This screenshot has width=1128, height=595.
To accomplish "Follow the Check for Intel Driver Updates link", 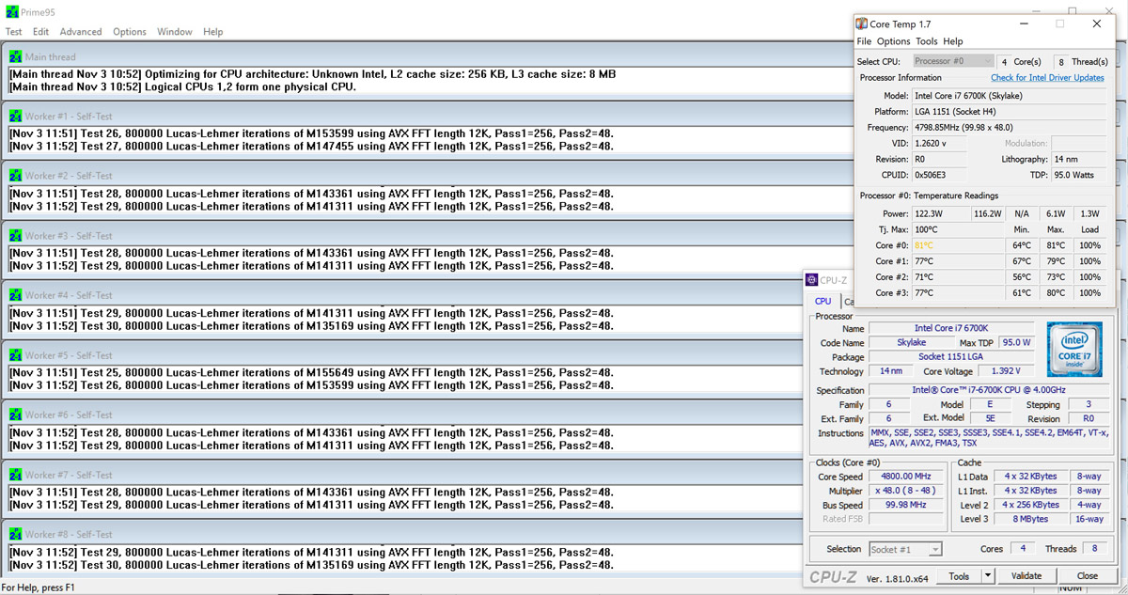I will pos(1047,78).
